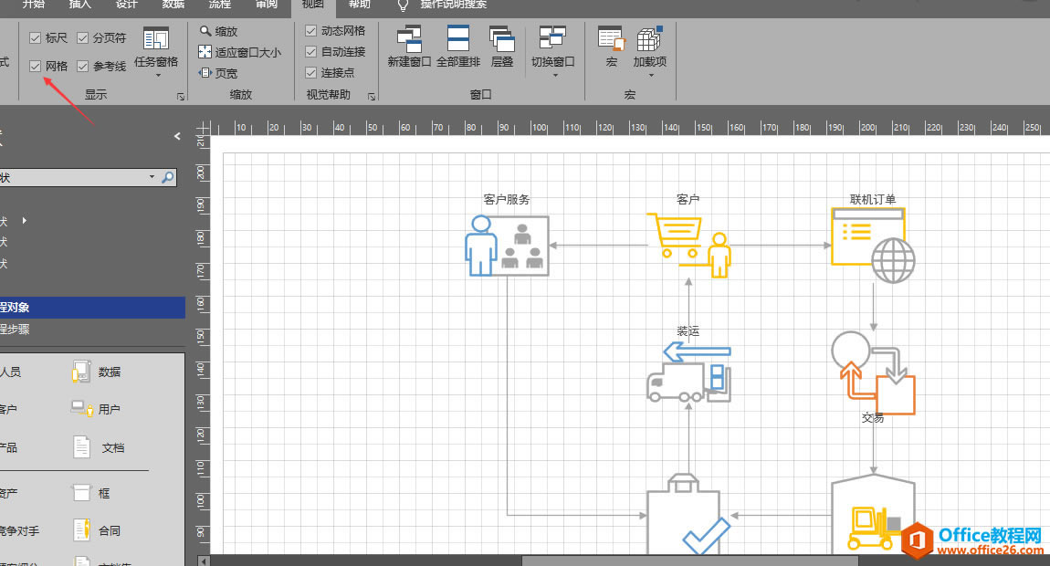This screenshot has width=1050, height=566.
Task: Collapse the Shapes panel with the chevron
Action: tap(177, 136)
